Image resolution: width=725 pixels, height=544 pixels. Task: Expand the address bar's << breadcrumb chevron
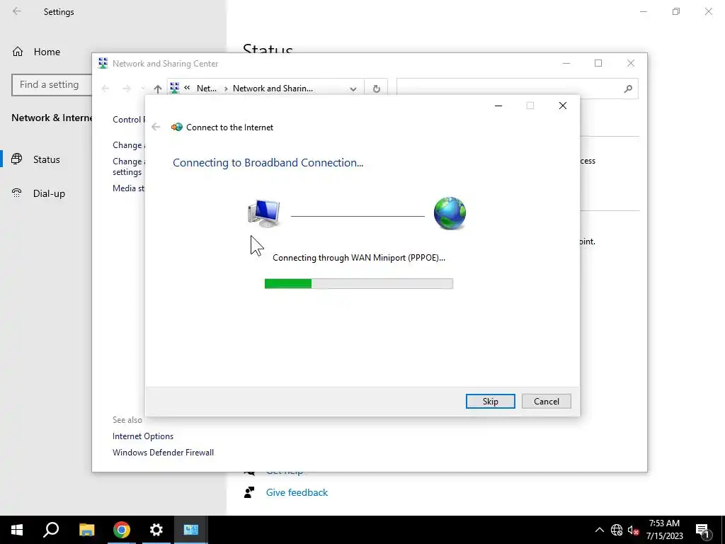[x=187, y=87]
